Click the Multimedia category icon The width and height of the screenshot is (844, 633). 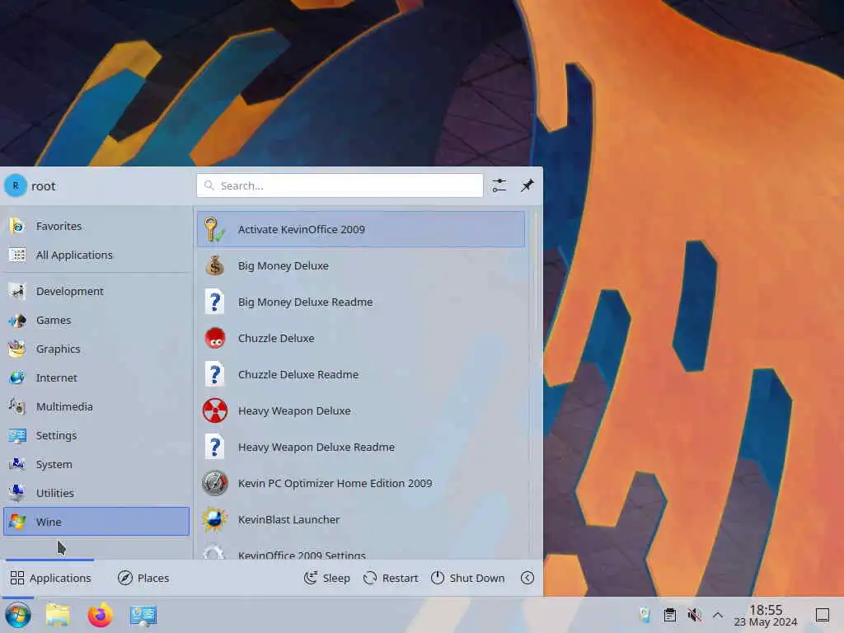pyautogui.click(x=16, y=406)
